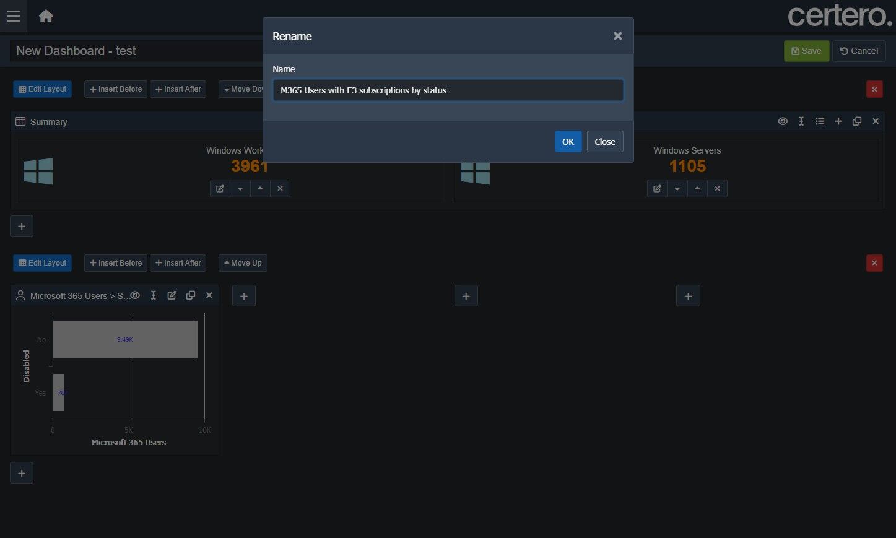The image size is (896, 538).
Task: Go to the home page icon
Action: (46, 16)
